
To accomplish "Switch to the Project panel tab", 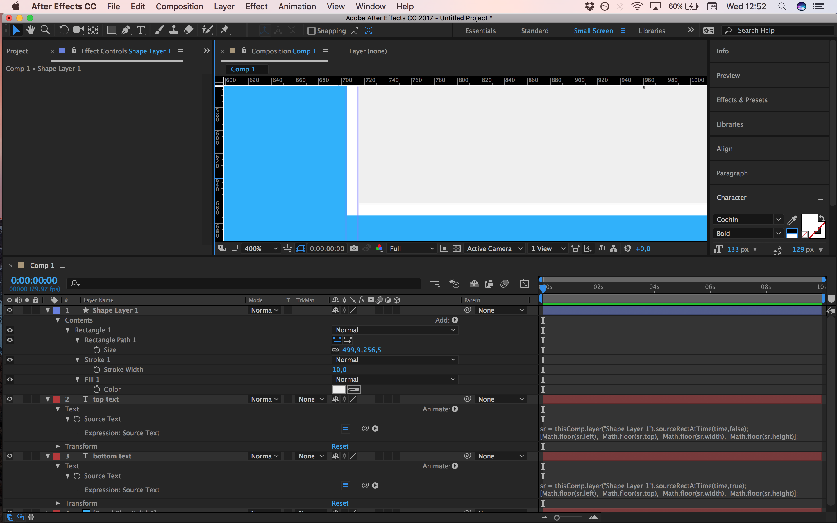I will pos(17,51).
